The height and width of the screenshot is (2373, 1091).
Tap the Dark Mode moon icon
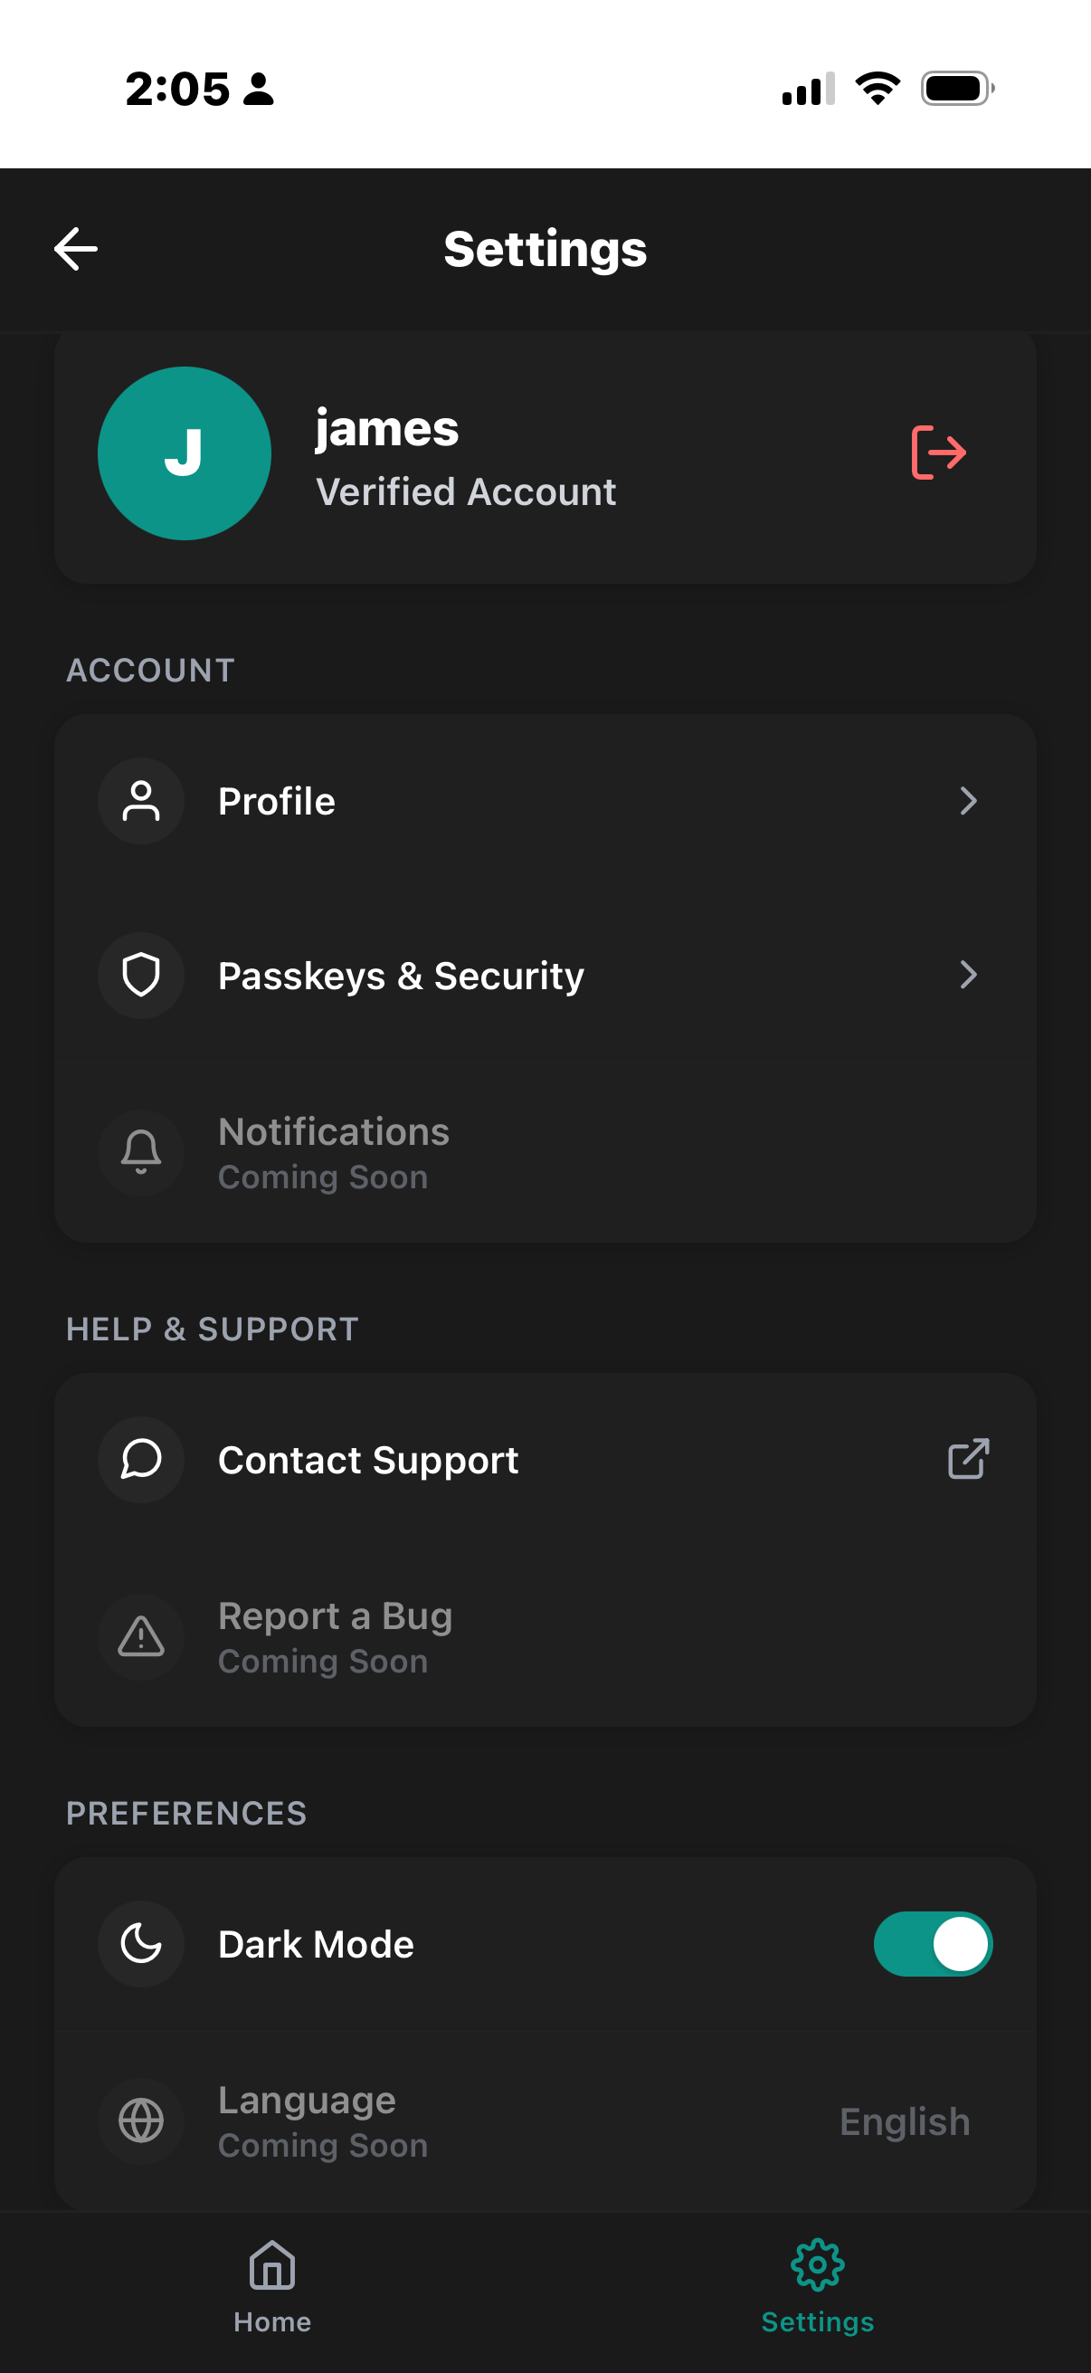point(141,1944)
